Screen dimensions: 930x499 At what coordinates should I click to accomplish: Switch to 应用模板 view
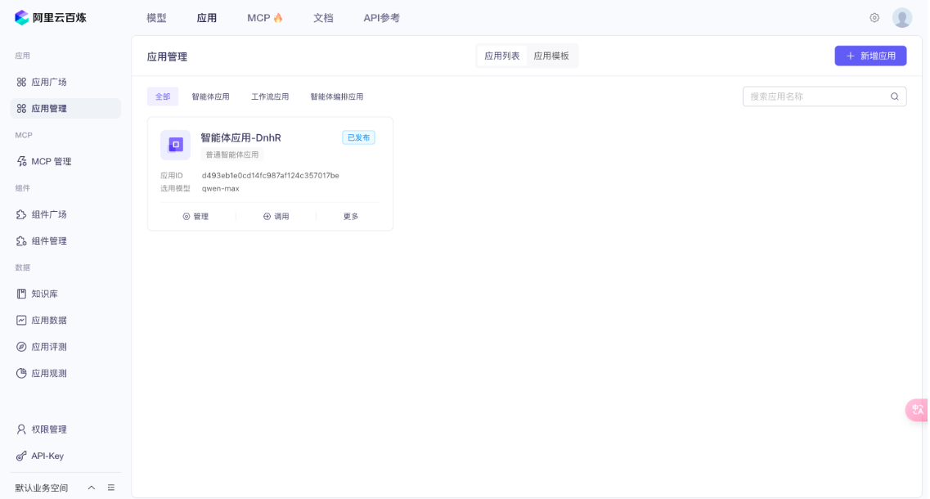point(551,56)
